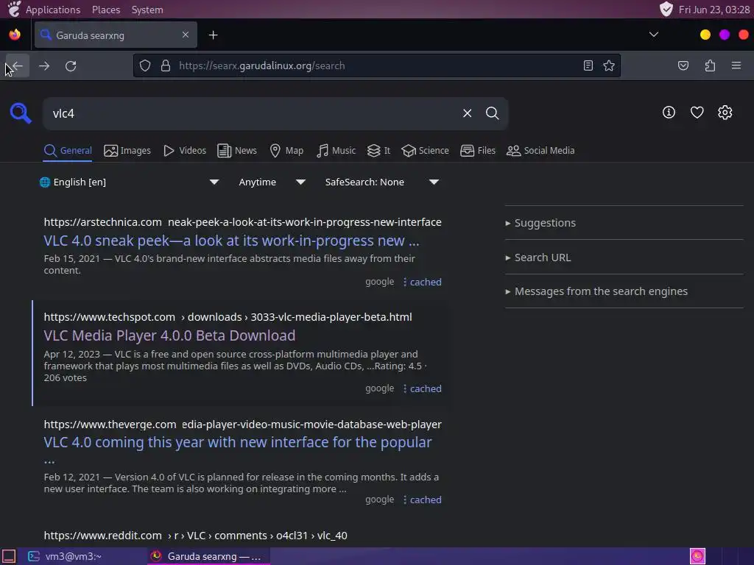Click the Garuda logo in top panel
Image resolution: width=754 pixels, height=565 pixels.
tap(14, 9)
